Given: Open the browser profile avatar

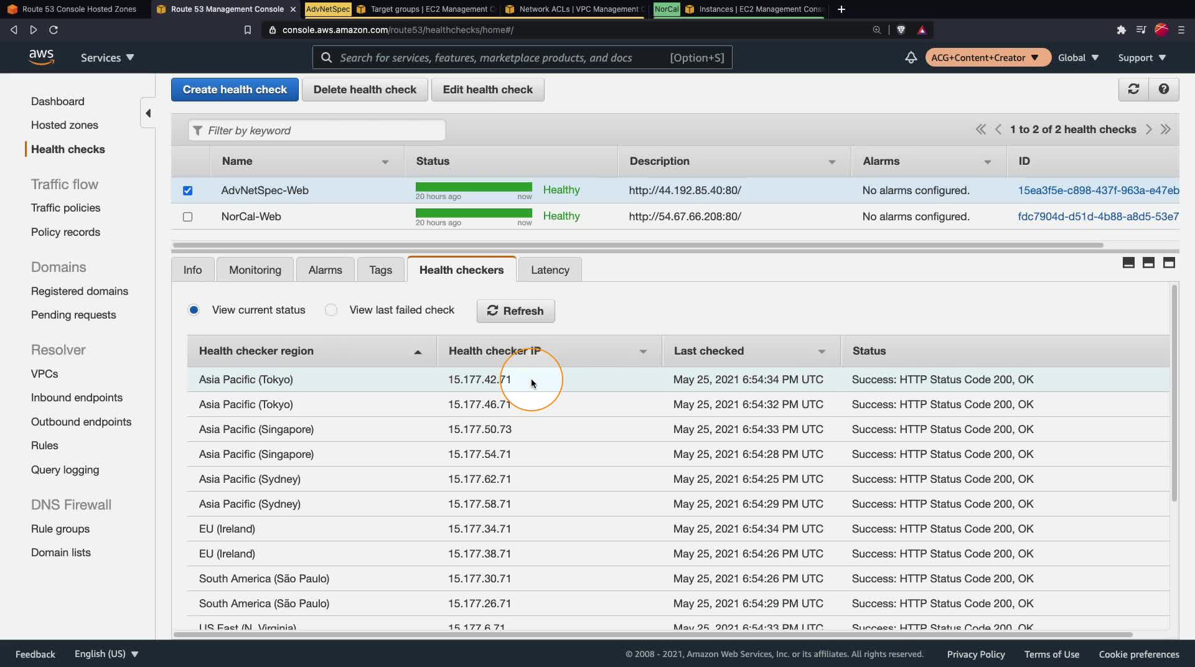Looking at the screenshot, I should (1161, 30).
